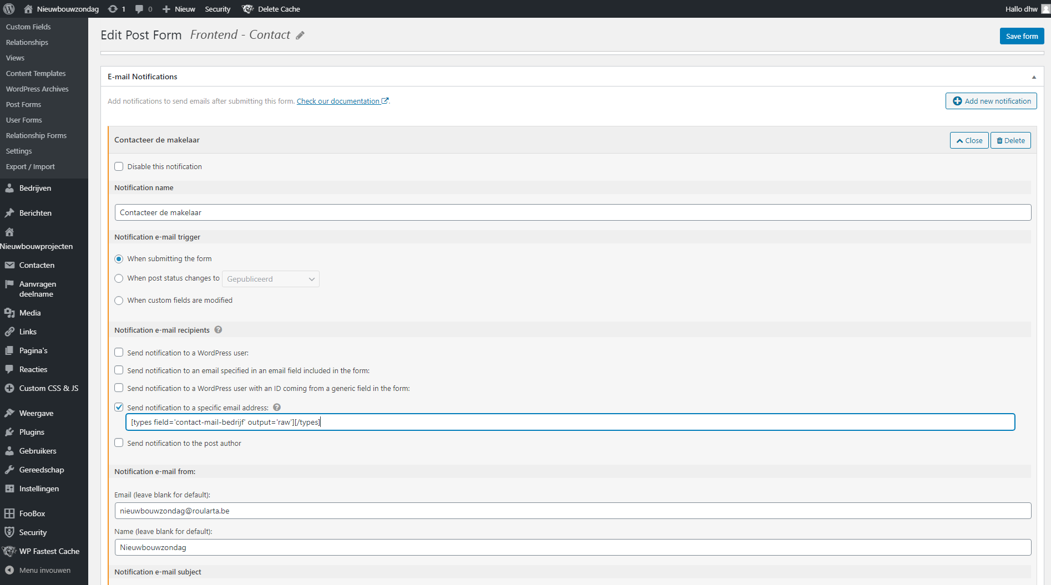This screenshot has height=585, width=1051.
Task: Check Send notification to the post author
Action: click(119, 442)
